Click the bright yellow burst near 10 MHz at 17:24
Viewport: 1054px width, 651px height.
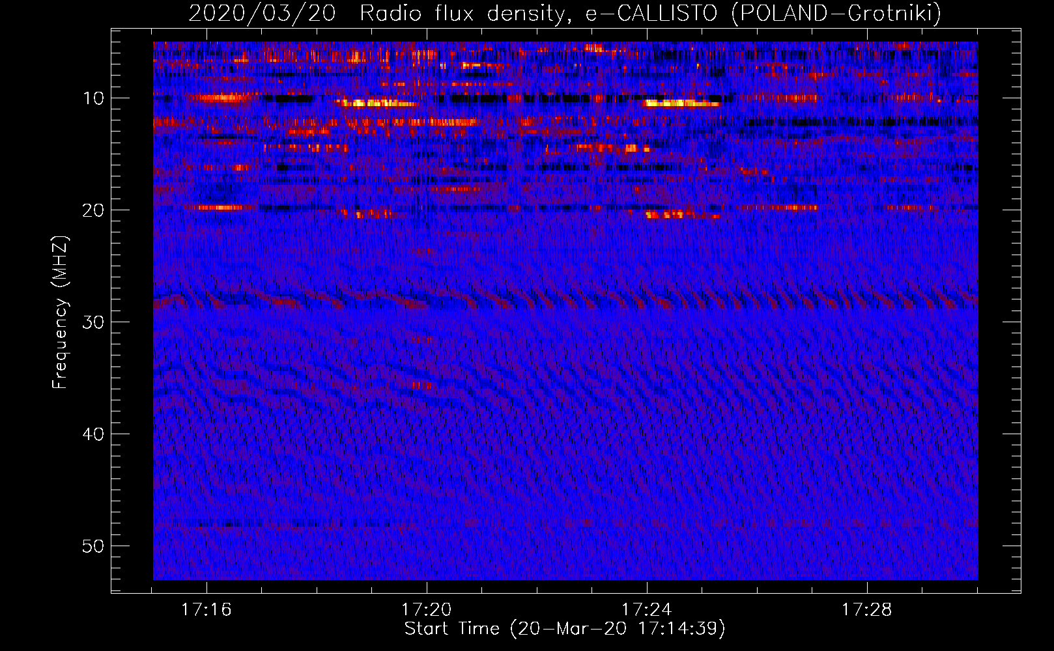681,103
